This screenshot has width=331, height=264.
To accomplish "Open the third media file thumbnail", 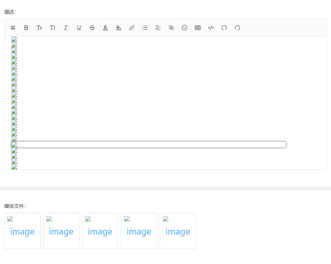I will [100, 231].
